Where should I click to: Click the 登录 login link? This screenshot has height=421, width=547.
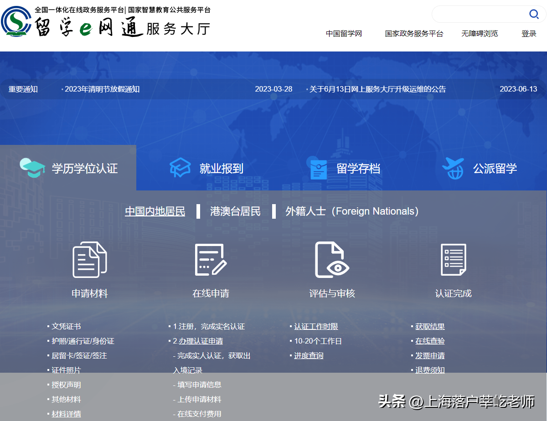529,33
